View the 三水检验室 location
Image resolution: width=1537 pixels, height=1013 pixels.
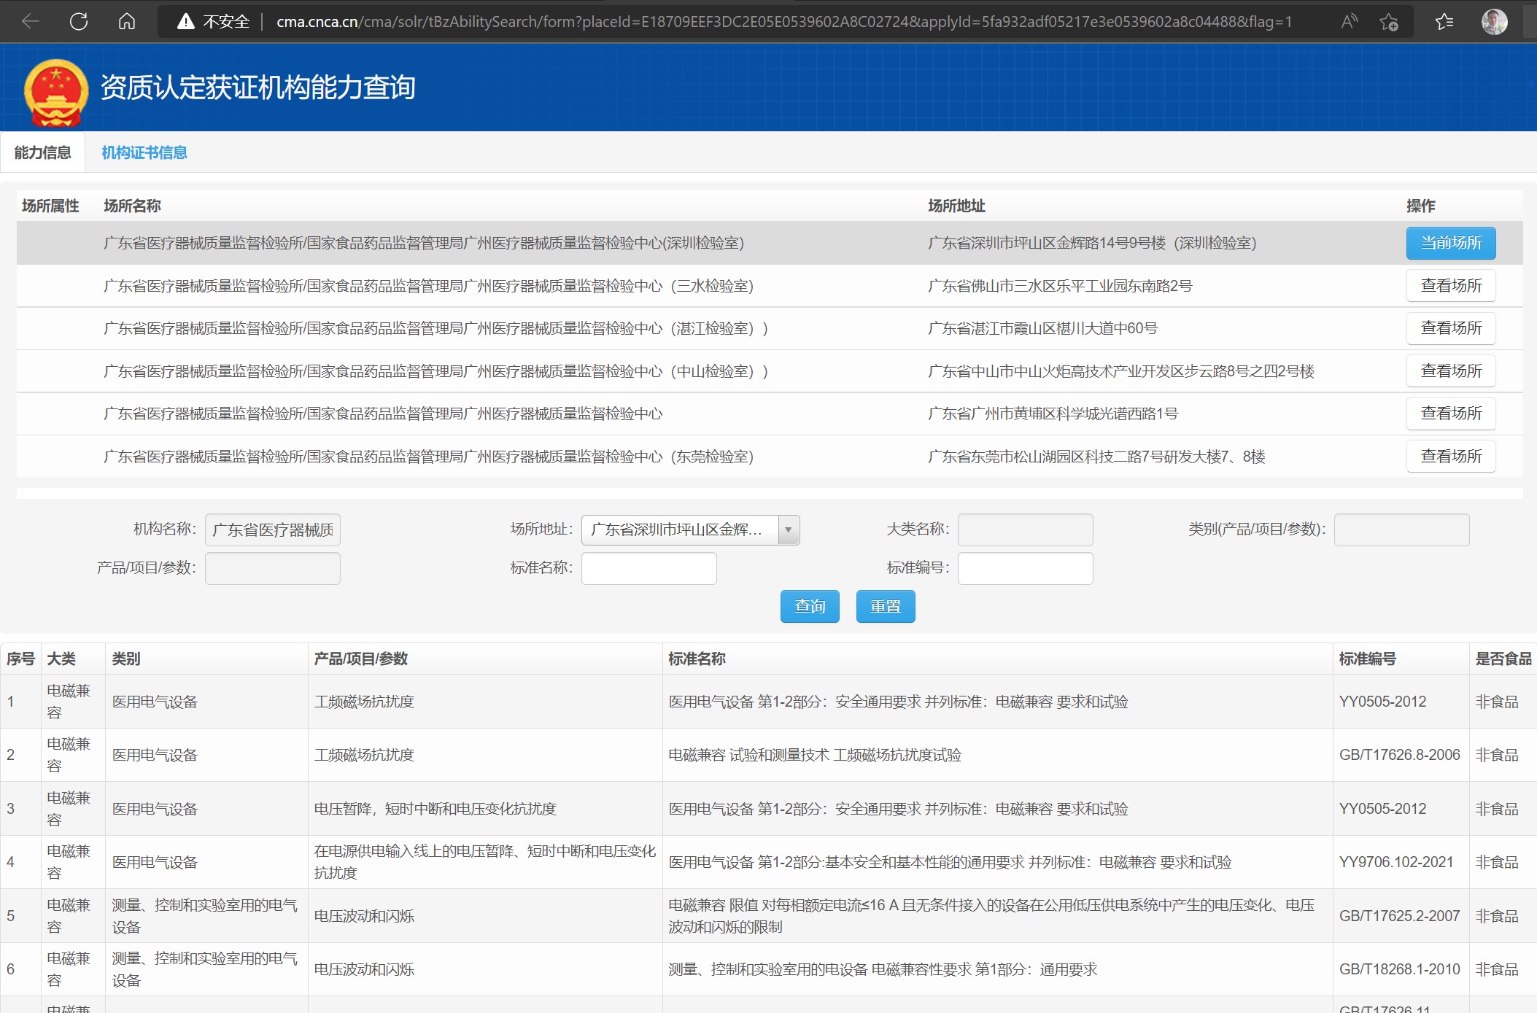(x=1450, y=286)
